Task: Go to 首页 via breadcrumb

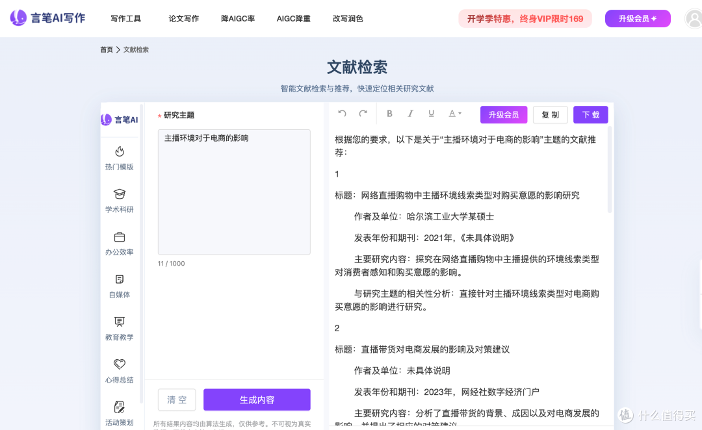Action: (107, 49)
